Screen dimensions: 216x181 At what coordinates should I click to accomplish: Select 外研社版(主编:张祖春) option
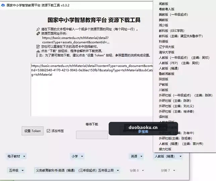[175, 138]
